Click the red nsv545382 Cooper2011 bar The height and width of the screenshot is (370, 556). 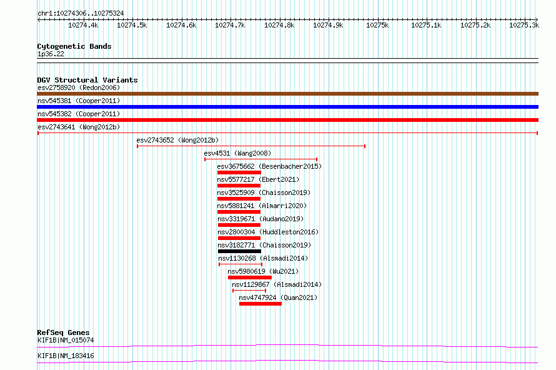tap(287, 120)
